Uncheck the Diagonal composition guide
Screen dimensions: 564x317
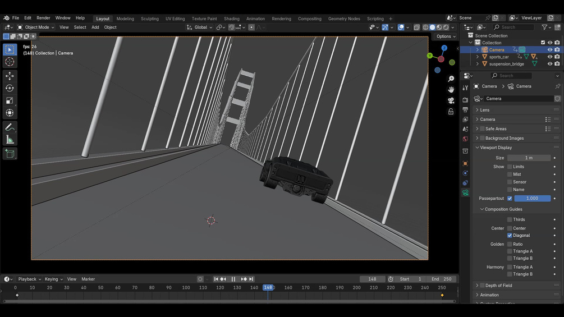(510, 236)
